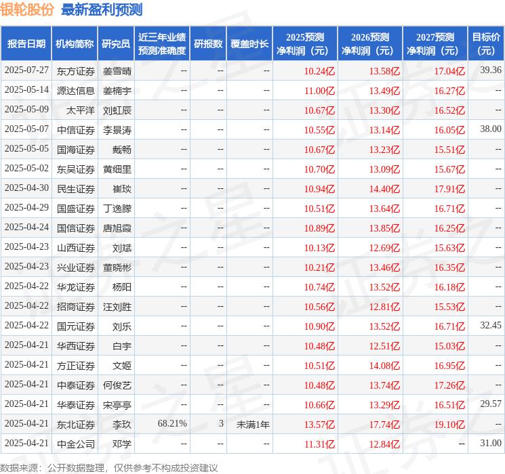This screenshot has width=505, height=474.
Task: Select the 机构简称 column header
Action: pos(75,44)
